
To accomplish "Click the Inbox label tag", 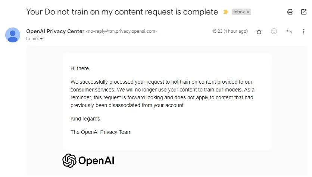I will [x=239, y=12].
